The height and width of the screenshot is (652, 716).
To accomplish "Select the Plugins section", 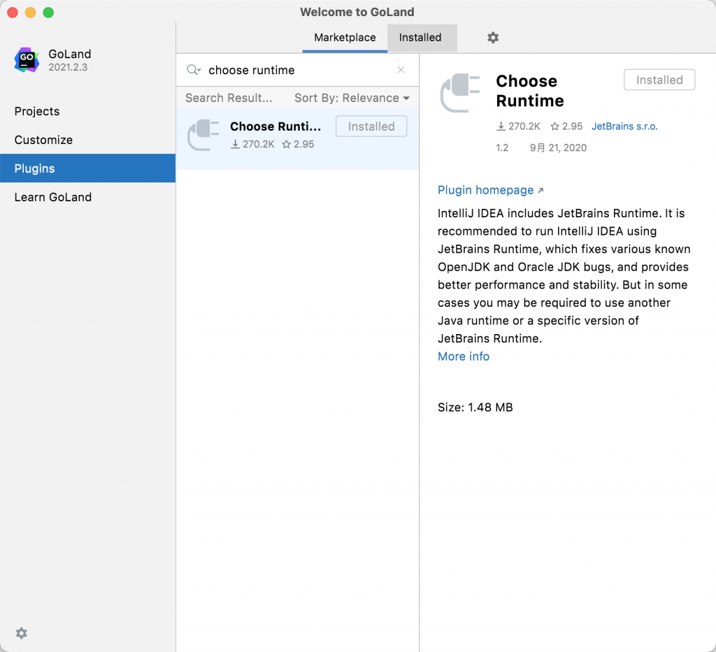I will (87, 168).
